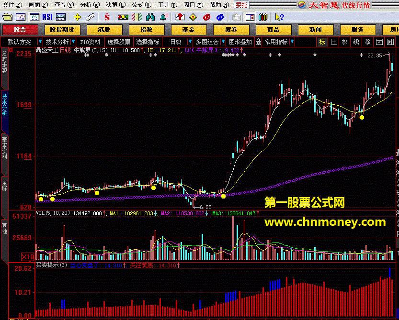Viewport: 399px width, 320px height.
Task: Toggle the 线 line drawing button
Action: [x=356, y=42]
